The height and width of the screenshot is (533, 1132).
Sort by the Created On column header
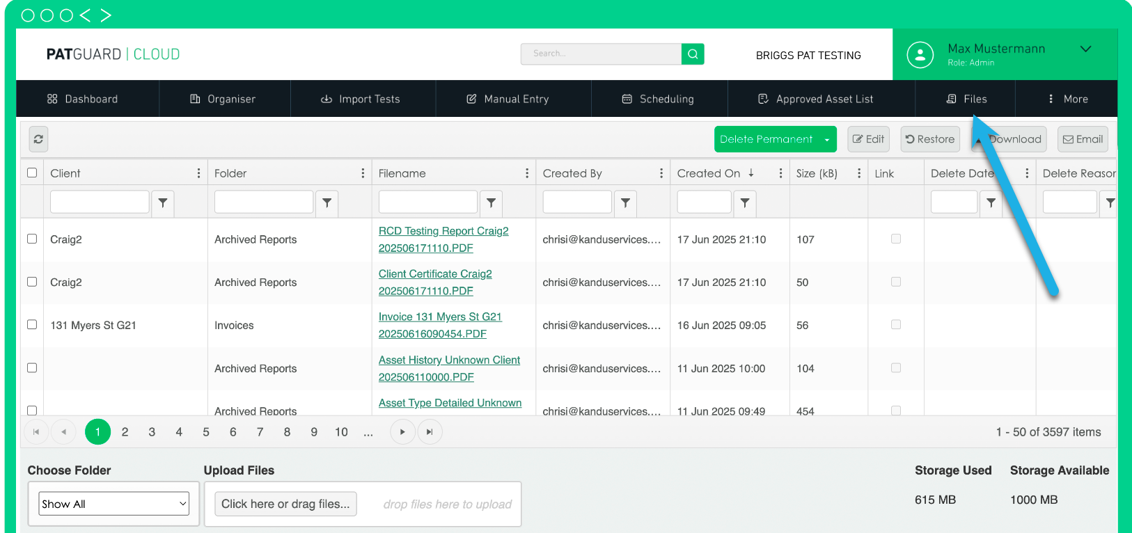[x=708, y=173]
